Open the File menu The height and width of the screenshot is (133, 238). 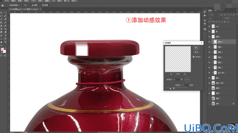[7, 1]
